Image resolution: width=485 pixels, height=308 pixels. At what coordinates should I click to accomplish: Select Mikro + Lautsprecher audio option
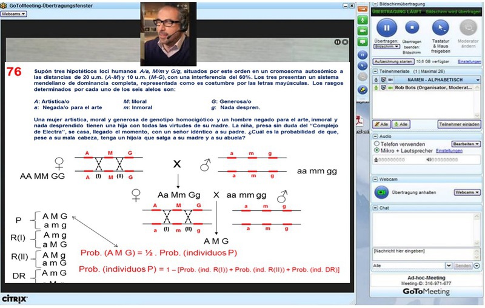click(376, 150)
